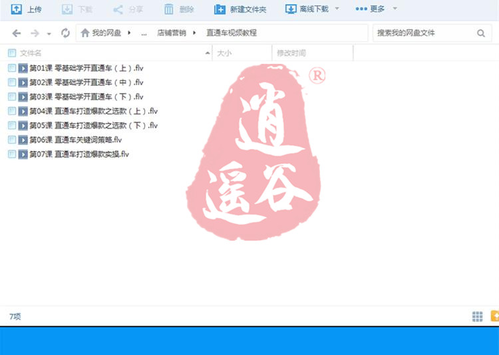Click 直通车视频教程 in the breadcrumb
The image size is (499, 355).
(x=232, y=33)
